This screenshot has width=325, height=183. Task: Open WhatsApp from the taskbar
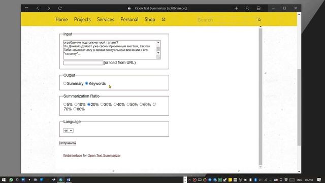click(x=11, y=179)
